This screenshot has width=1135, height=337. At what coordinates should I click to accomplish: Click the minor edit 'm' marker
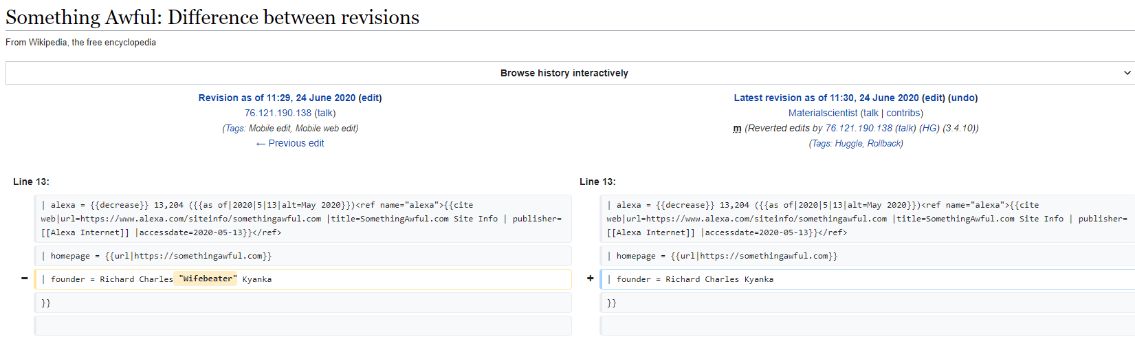pyautogui.click(x=737, y=128)
